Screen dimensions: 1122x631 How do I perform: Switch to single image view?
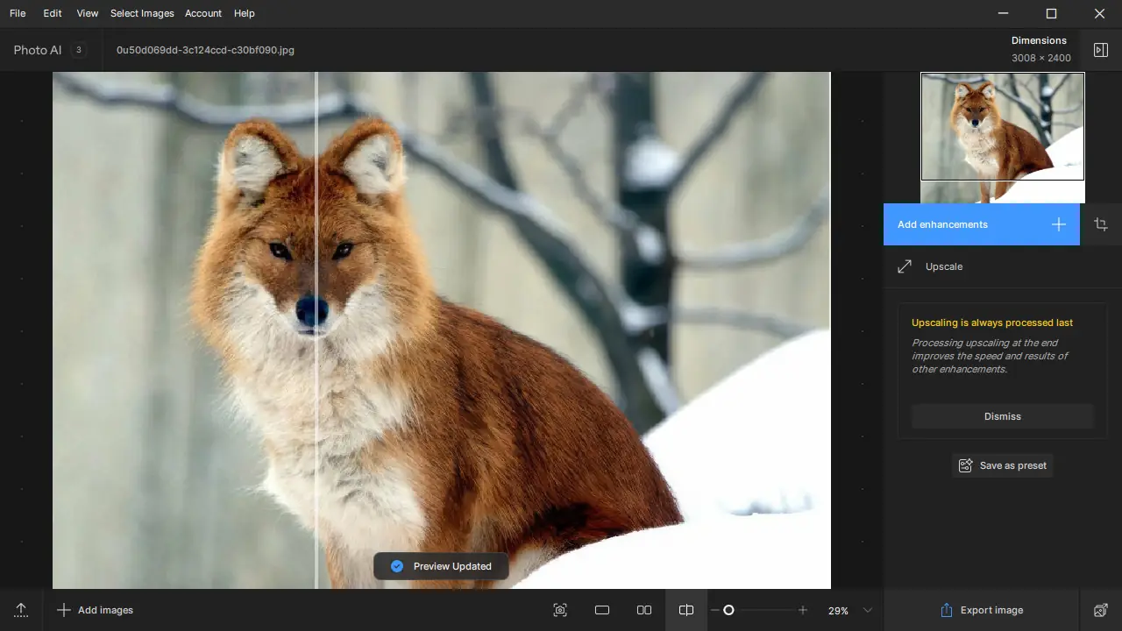pos(602,610)
